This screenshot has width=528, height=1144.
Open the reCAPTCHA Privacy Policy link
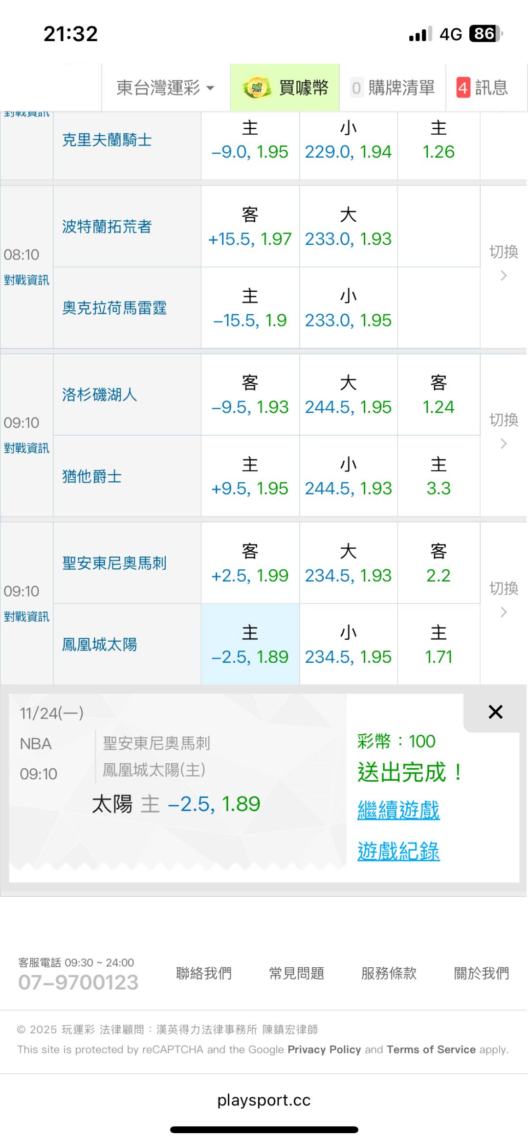coord(324,1050)
